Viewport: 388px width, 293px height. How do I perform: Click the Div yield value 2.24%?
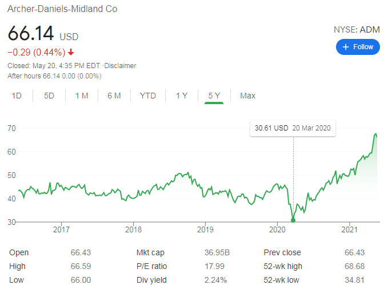point(215,280)
